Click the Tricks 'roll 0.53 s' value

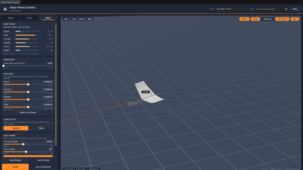(x=49, y=47)
